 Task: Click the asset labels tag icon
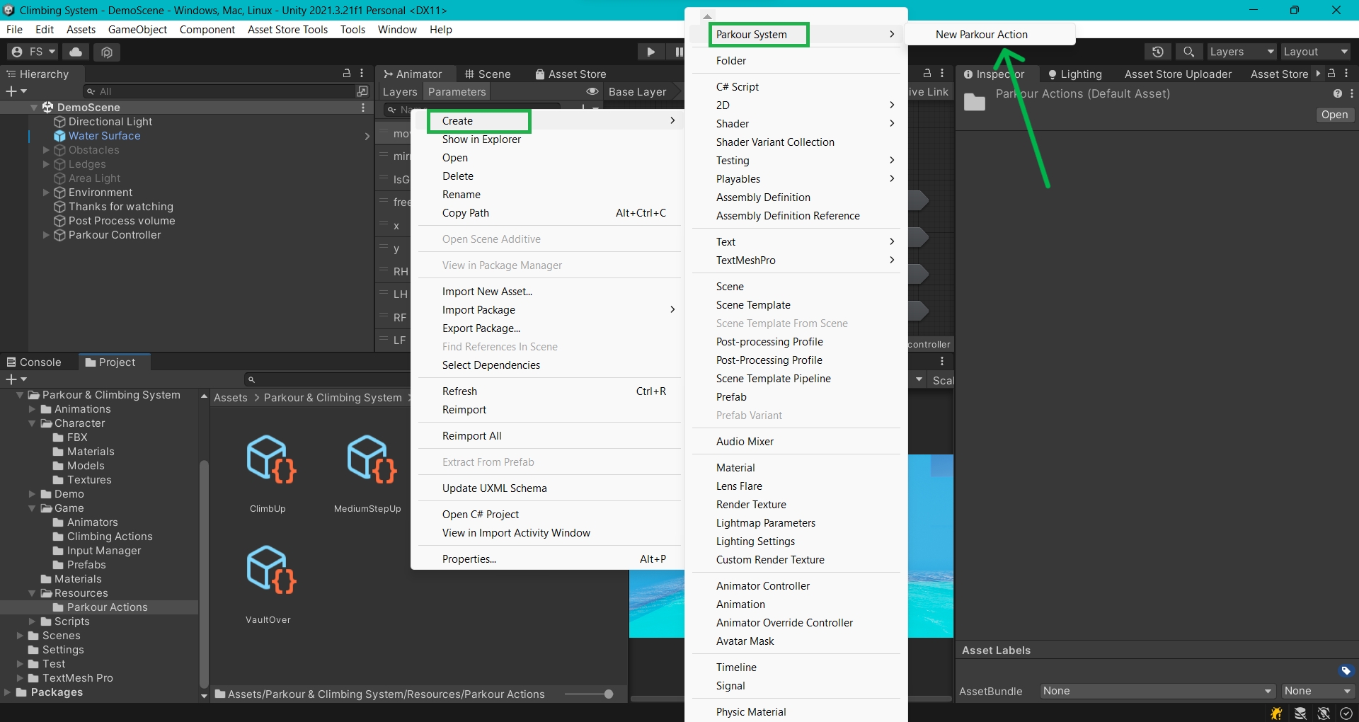click(x=1346, y=670)
